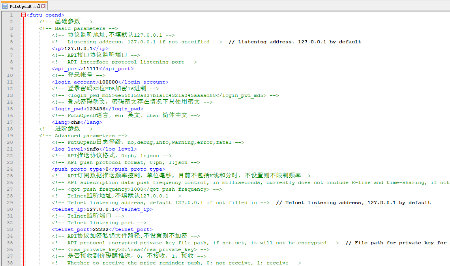Image resolution: width=450 pixels, height=266 pixels.
Task: Click line number 33 in the margin
Action: coord(10,229)
